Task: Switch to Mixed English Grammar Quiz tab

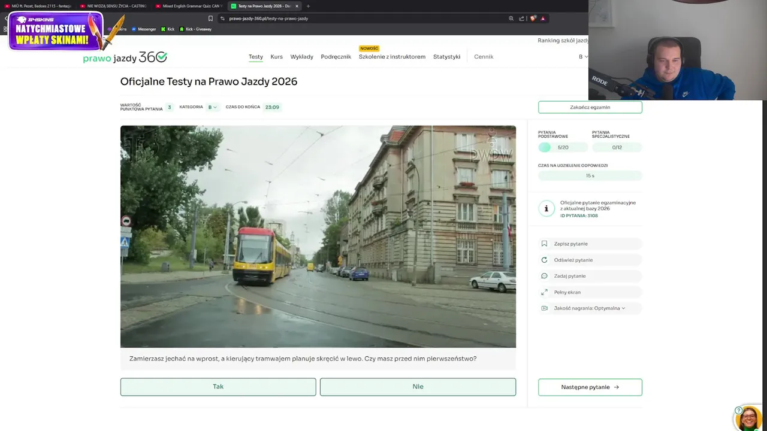Action: pyautogui.click(x=188, y=6)
